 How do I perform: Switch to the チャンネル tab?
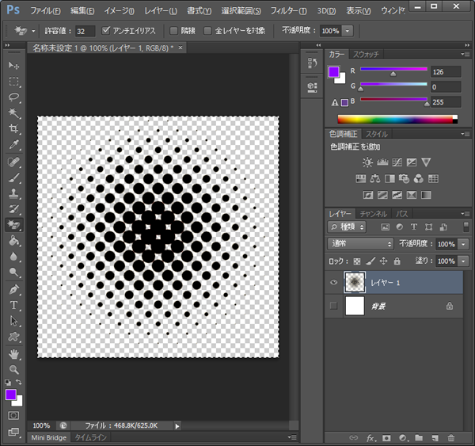[373, 214]
